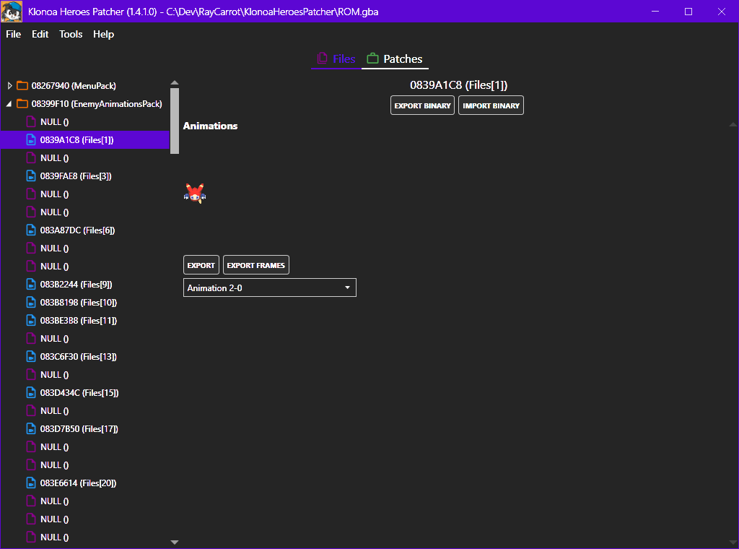The width and height of the screenshot is (739, 549).
Task: Click the Export Frames button
Action: click(x=256, y=265)
